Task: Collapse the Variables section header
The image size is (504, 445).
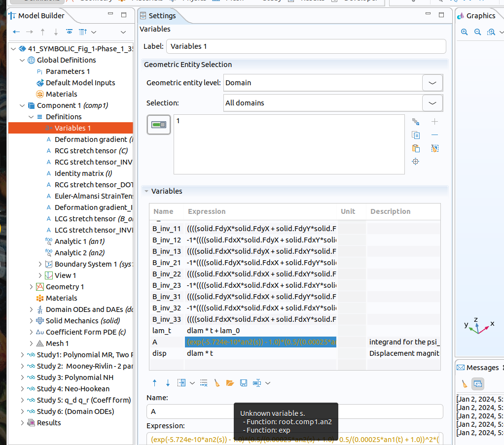Action: pos(146,191)
